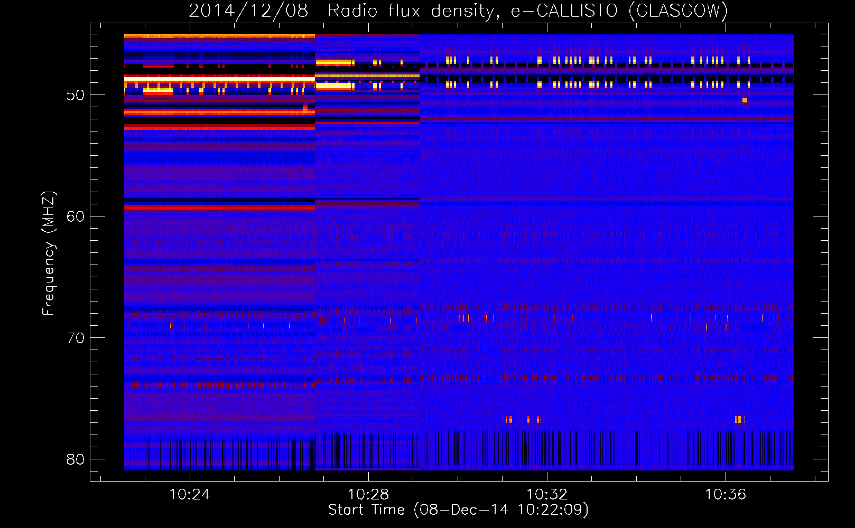Image resolution: width=855 pixels, height=528 pixels.
Task: Click the plot title 'Radio flux density, e-CALLISTO (GLASGOW)'
Action: coord(528,11)
